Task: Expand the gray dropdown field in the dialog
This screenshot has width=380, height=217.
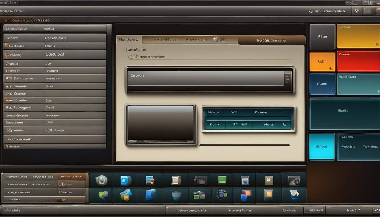Action: 206,78
